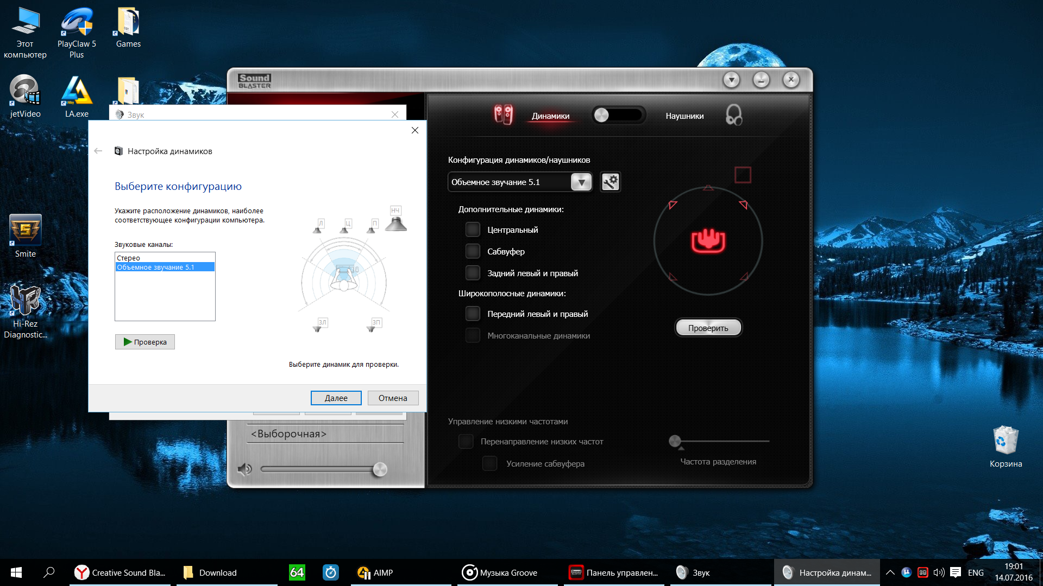Click the red listener icon in circle
The height and width of the screenshot is (586, 1043).
click(x=708, y=241)
